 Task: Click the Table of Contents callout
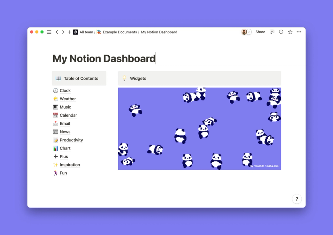(79, 78)
